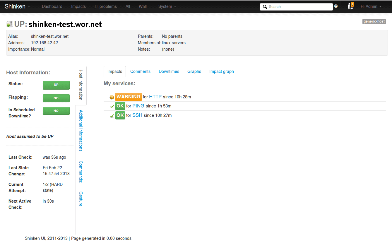
Task: Click the magnifier icon in search box
Action: (x=265, y=7)
